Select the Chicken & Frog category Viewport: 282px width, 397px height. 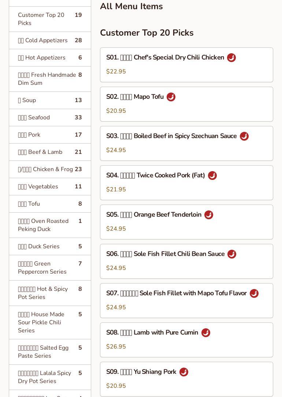(x=50, y=169)
